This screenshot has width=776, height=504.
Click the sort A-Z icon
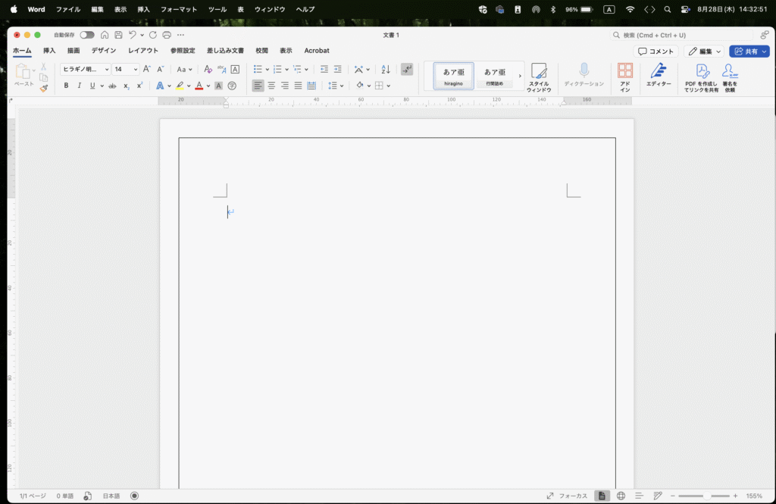coord(385,69)
